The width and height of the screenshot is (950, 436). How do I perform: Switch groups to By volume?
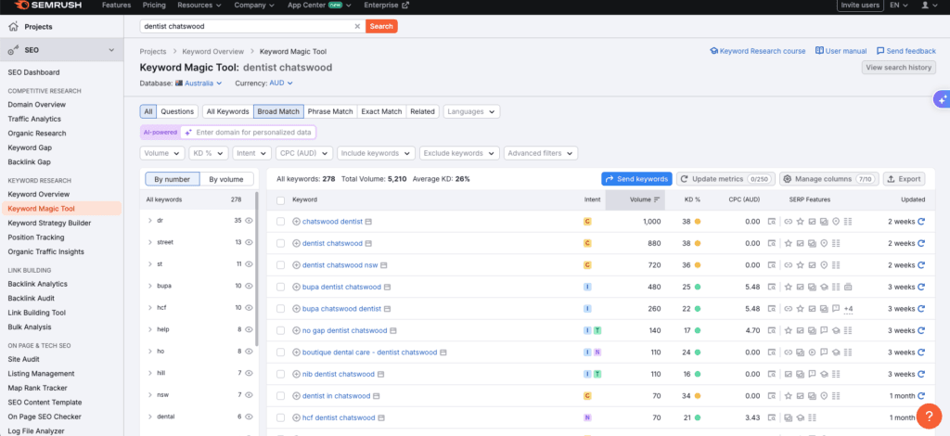click(226, 179)
